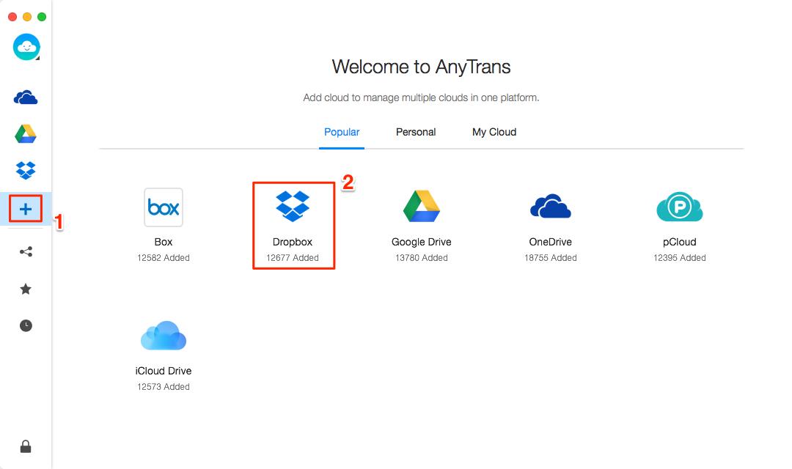Open the Share icon in the sidebar
Screen dimensions: 792x469
click(26, 251)
